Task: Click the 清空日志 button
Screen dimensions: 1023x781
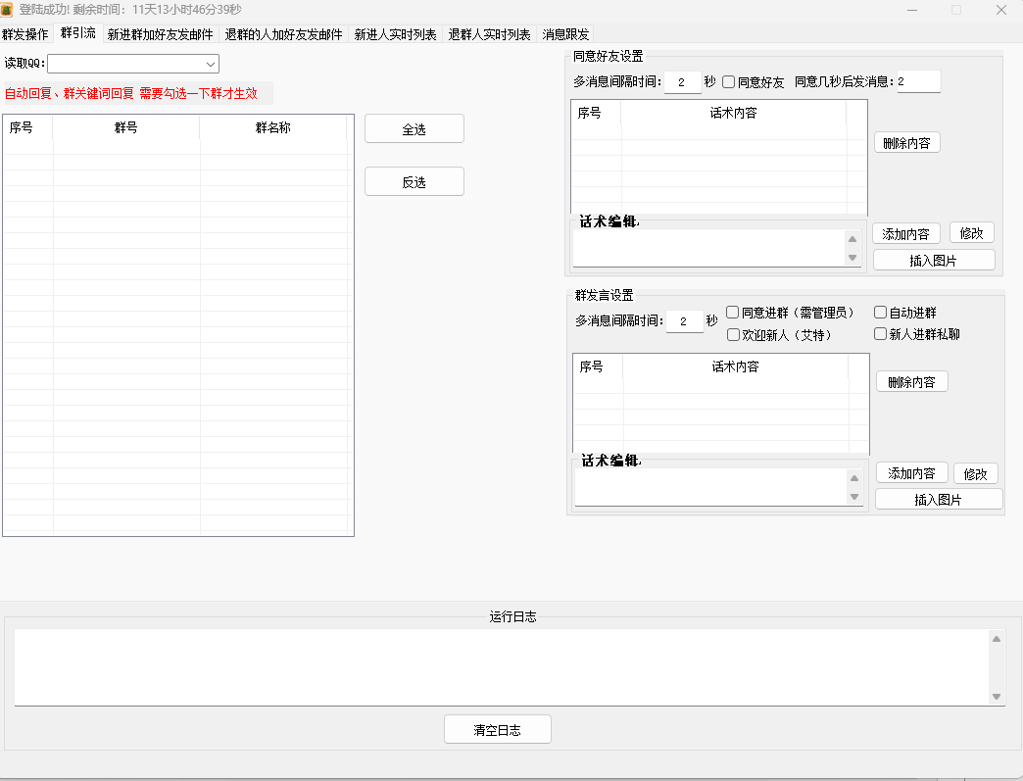Action: 497,729
